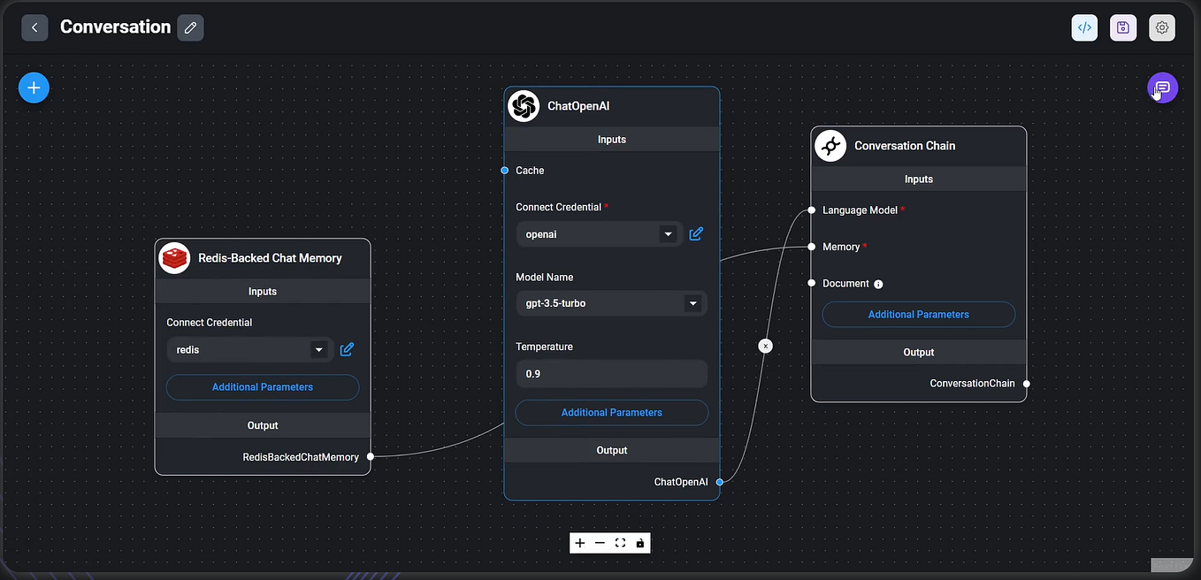Open the chatflow settings gear

[1162, 27]
